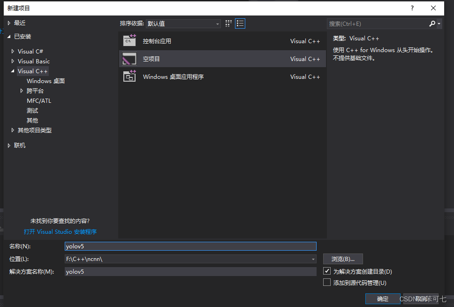Expand the Visual Basic node
Viewport: 454px width, 307px height.
tap(13, 61)
